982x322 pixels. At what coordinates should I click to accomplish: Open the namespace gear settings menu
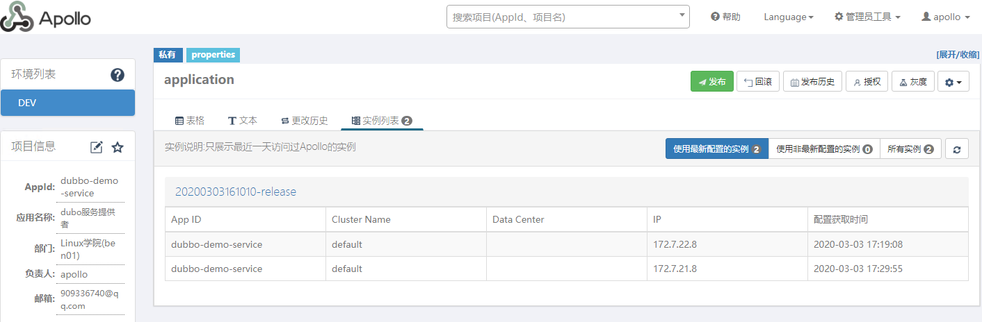[953, 82]
